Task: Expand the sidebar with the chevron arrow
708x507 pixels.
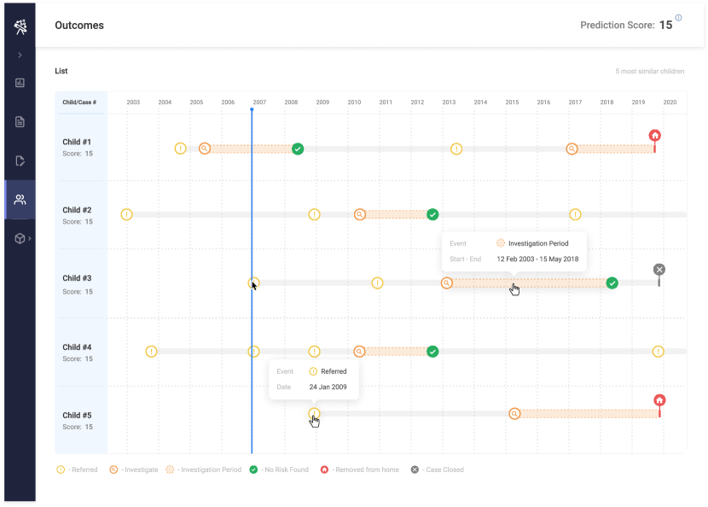Action: 20,55
